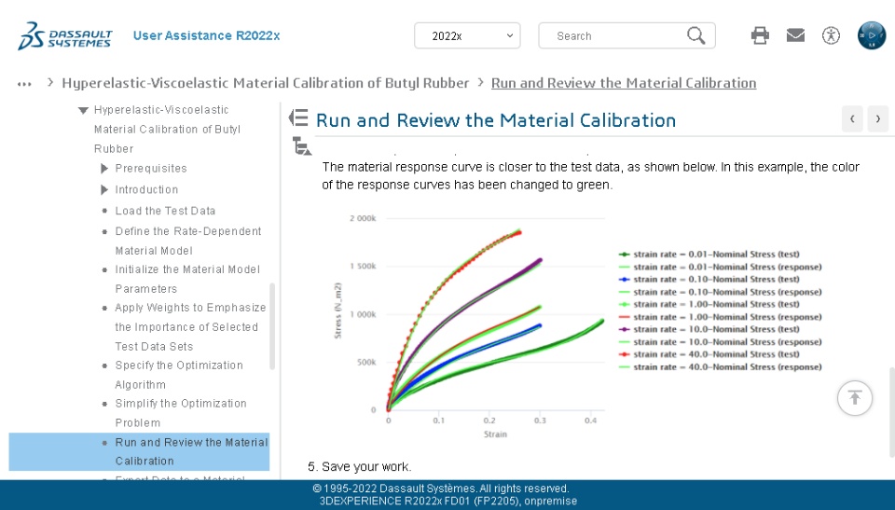Open the 2022x version dropdown
895x510 pixels.
click(x=467, y=35)
